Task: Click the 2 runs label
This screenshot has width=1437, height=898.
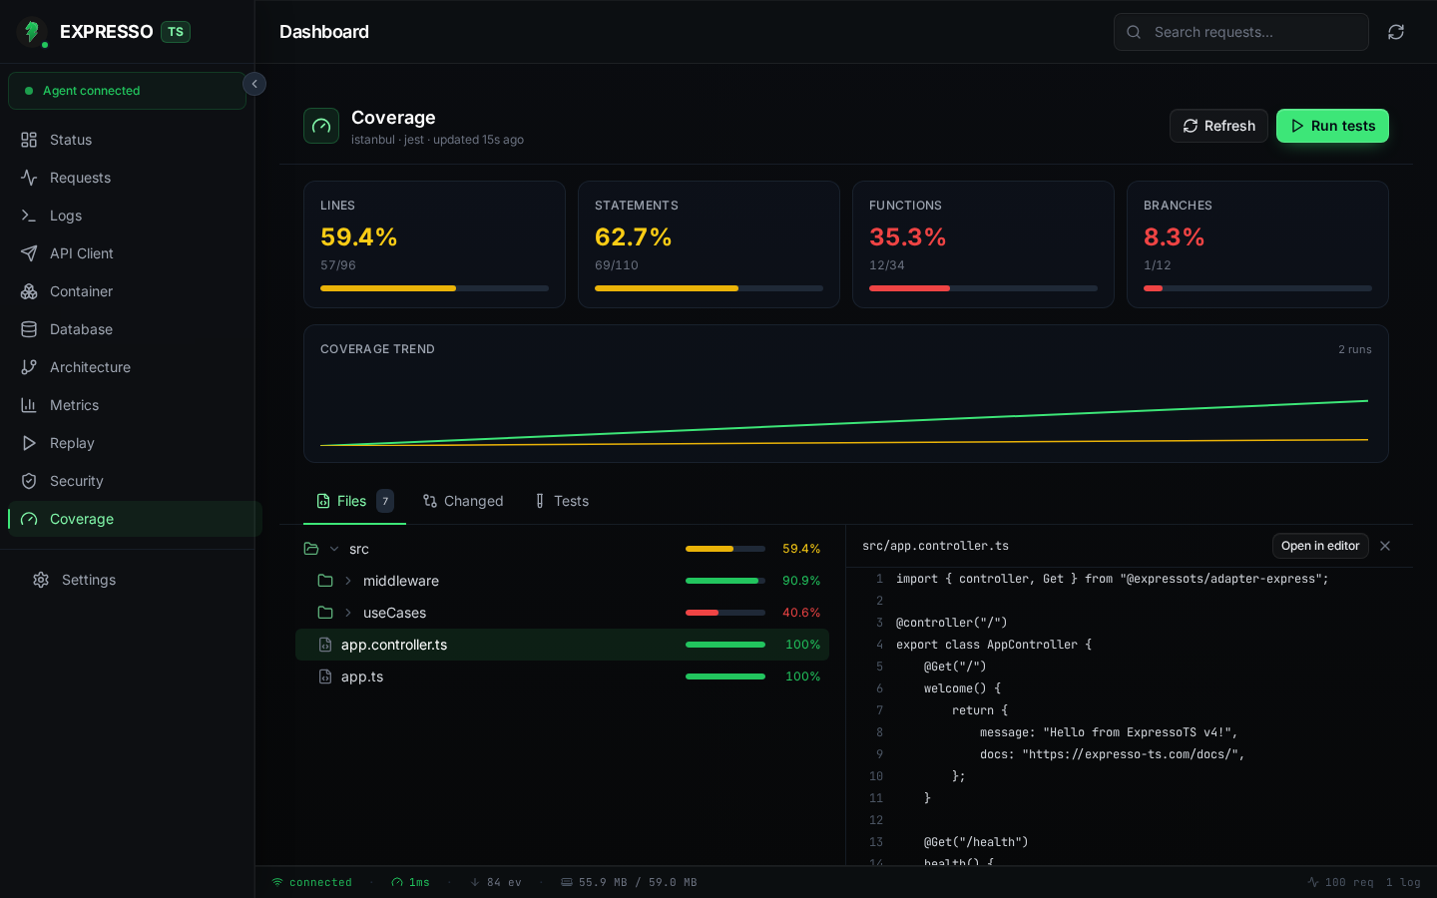Action: (x=1355, y=349)
